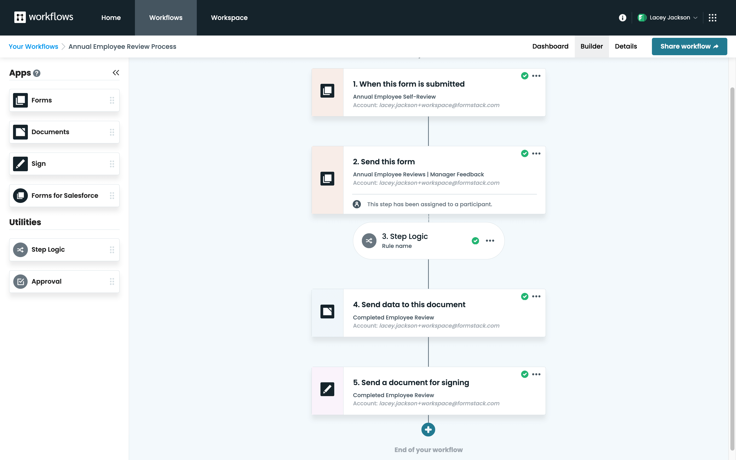
Task: Click the info icon in the top bar
Action: click(x=623, y=18)
